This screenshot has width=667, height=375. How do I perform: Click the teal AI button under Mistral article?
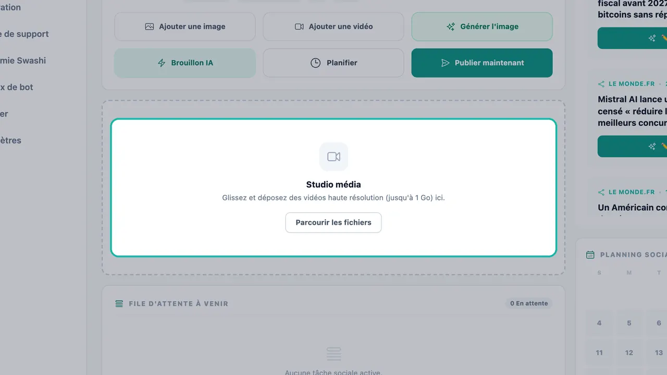(633, 147)
